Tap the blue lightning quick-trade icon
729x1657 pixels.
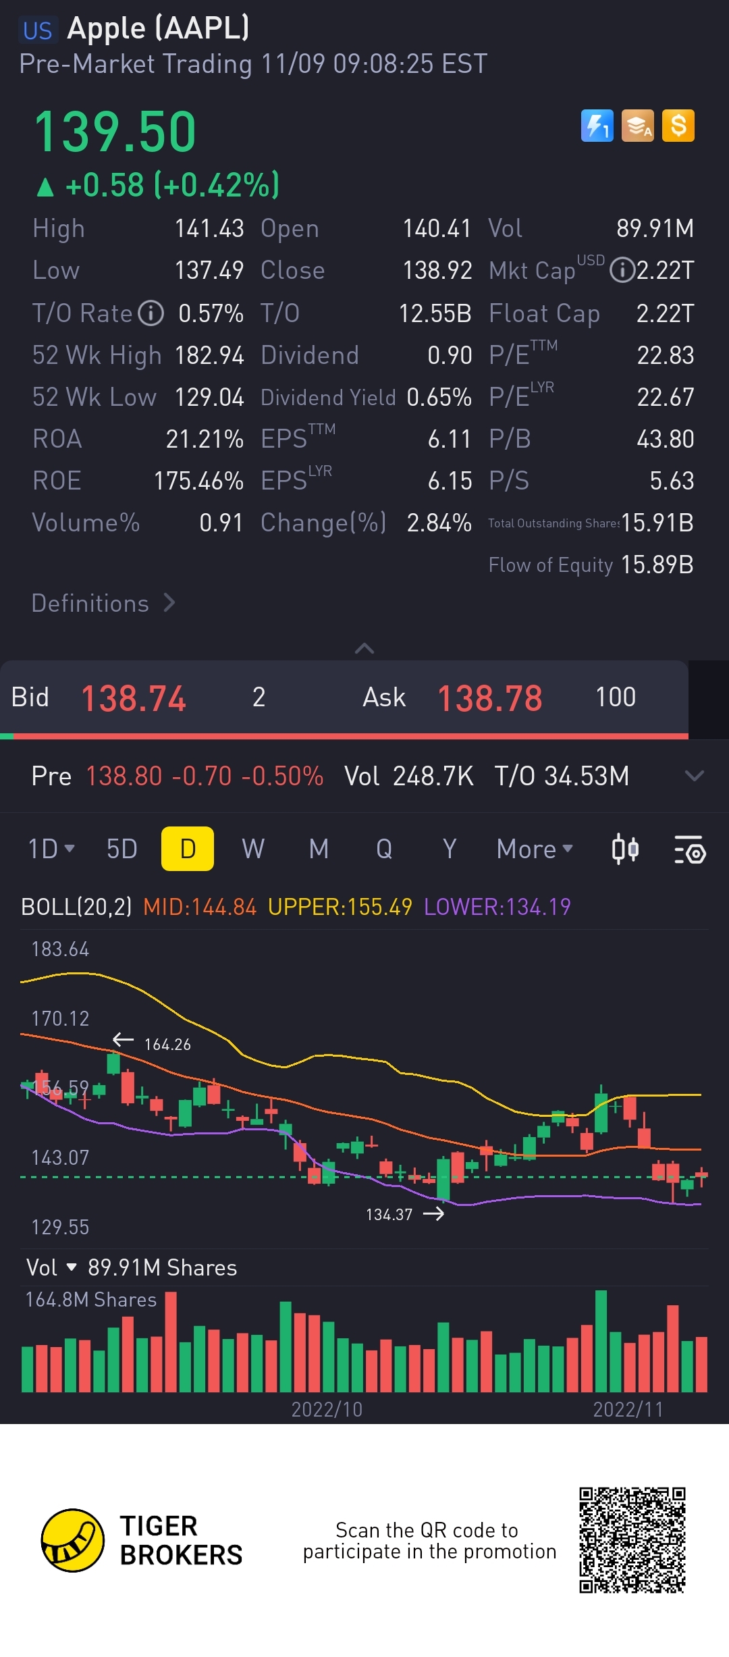click(597, 126)
